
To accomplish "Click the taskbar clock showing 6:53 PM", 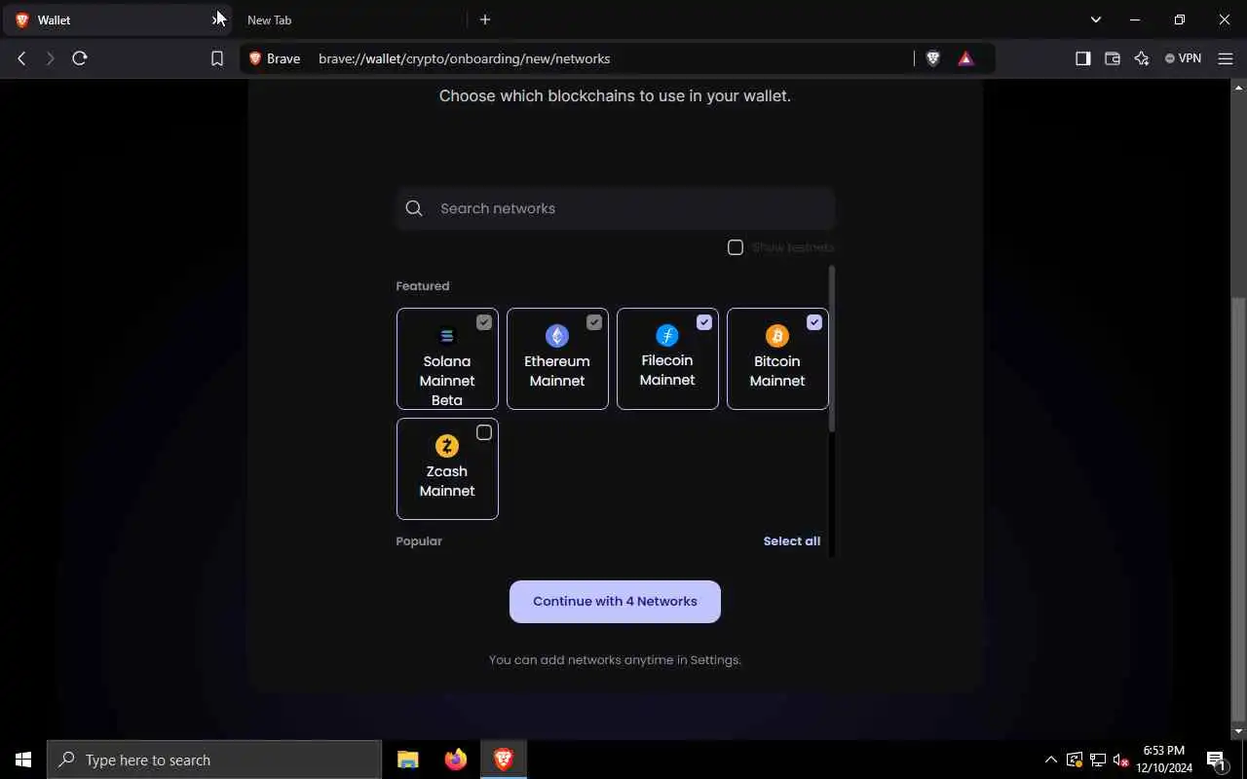I will pyautogui.click(x=1164, y=760).
